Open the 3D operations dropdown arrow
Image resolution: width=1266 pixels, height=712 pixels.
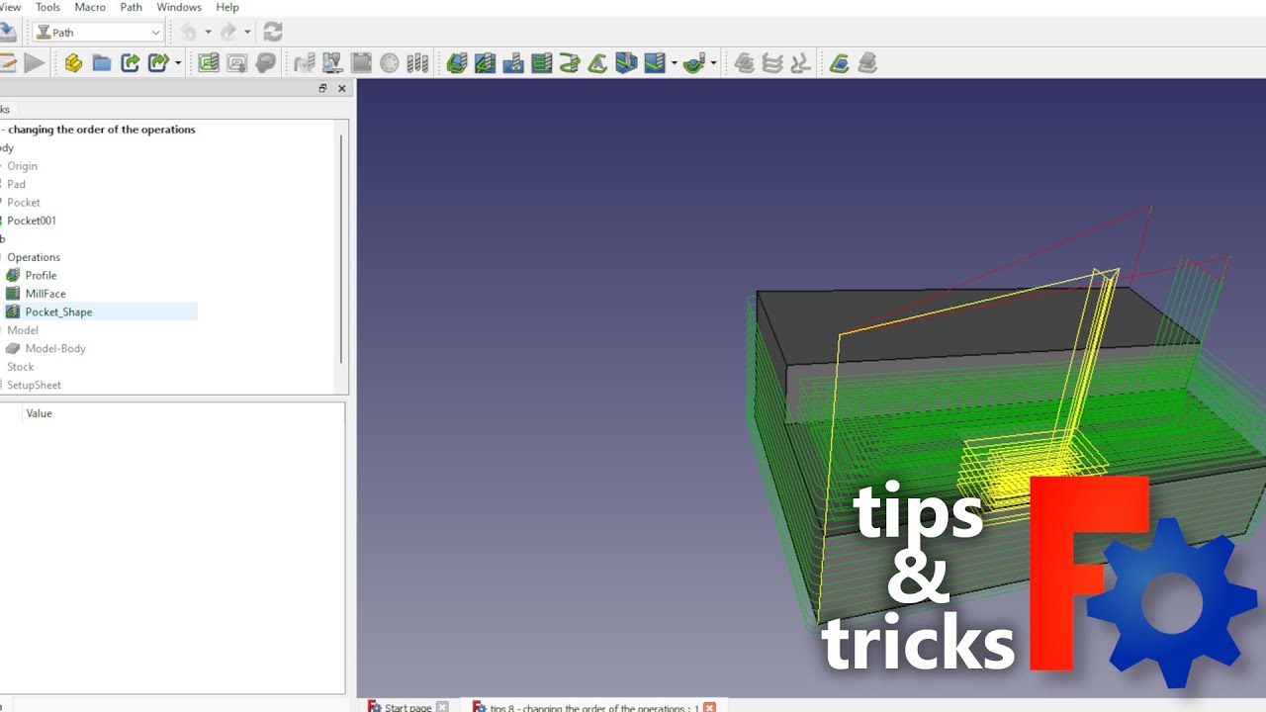713,63
